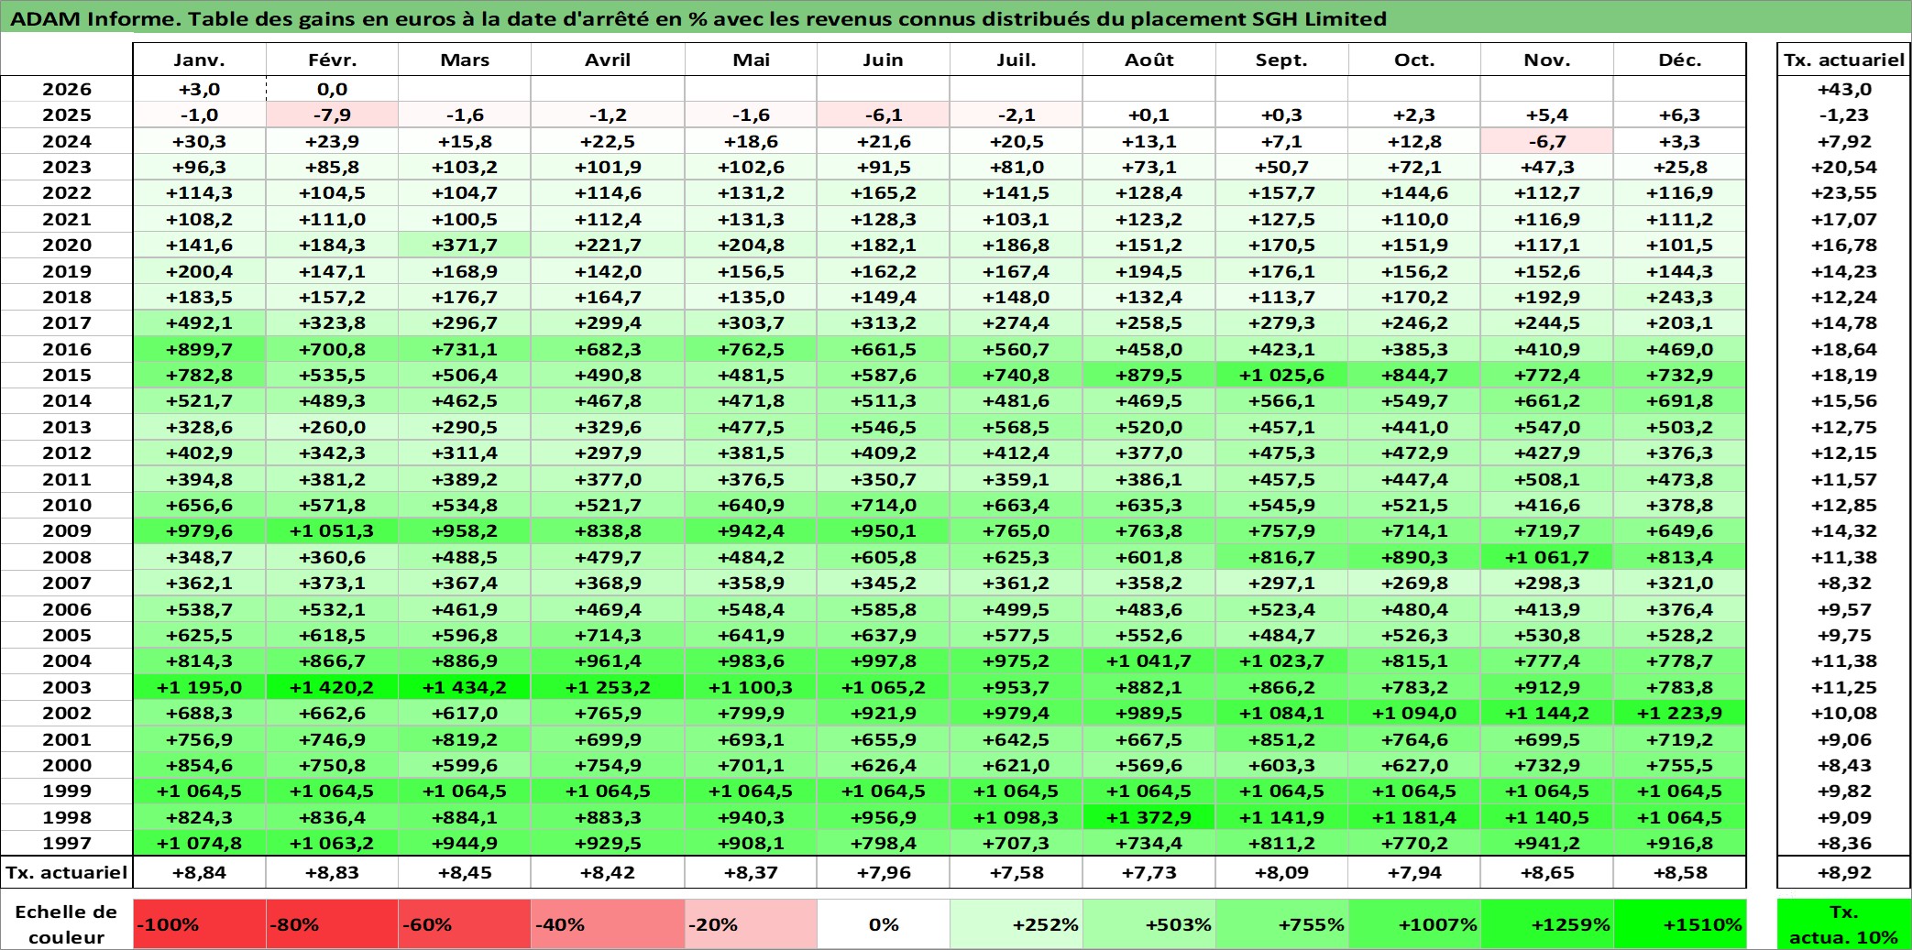Screen dimensions: 1912x950
Task: Click the Echelle de couleur label
Action: 67,924
